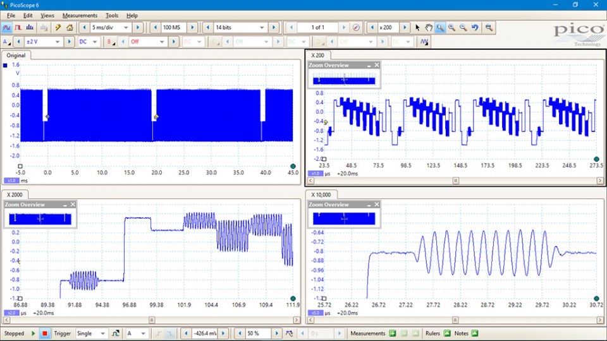Click the zoom-out magnifier icon
The height and width of the screenshot is (341, 607).
click(x=463, y=28)
